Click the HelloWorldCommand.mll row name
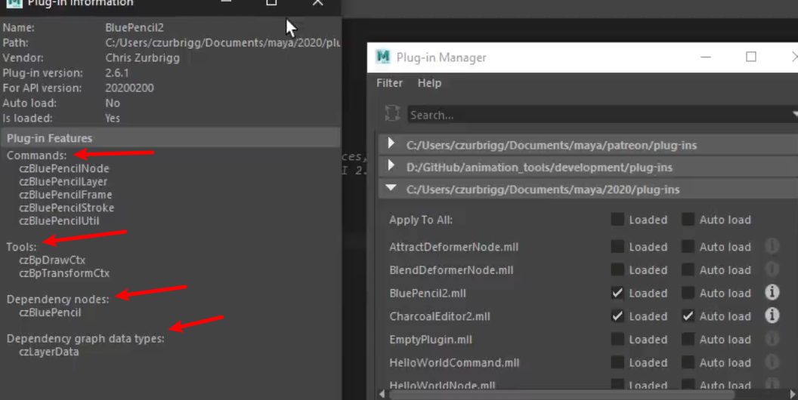This screenshot has width=798, height=400. tap(454, 362)
